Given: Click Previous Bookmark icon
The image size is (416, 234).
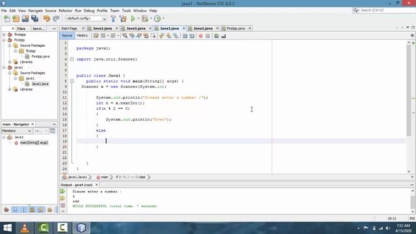Looking at the screenshot, I should [x=162, y=36].
